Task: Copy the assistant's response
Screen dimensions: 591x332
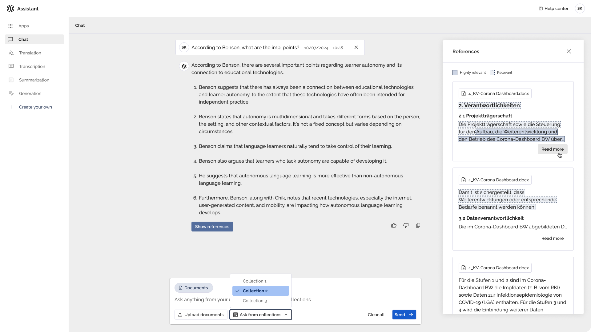Action: coord(418,225)
